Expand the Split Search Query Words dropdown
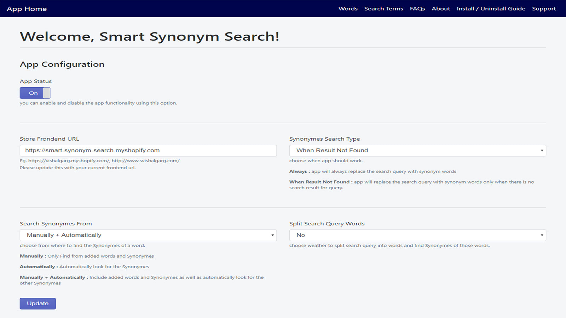 [417, 235]
